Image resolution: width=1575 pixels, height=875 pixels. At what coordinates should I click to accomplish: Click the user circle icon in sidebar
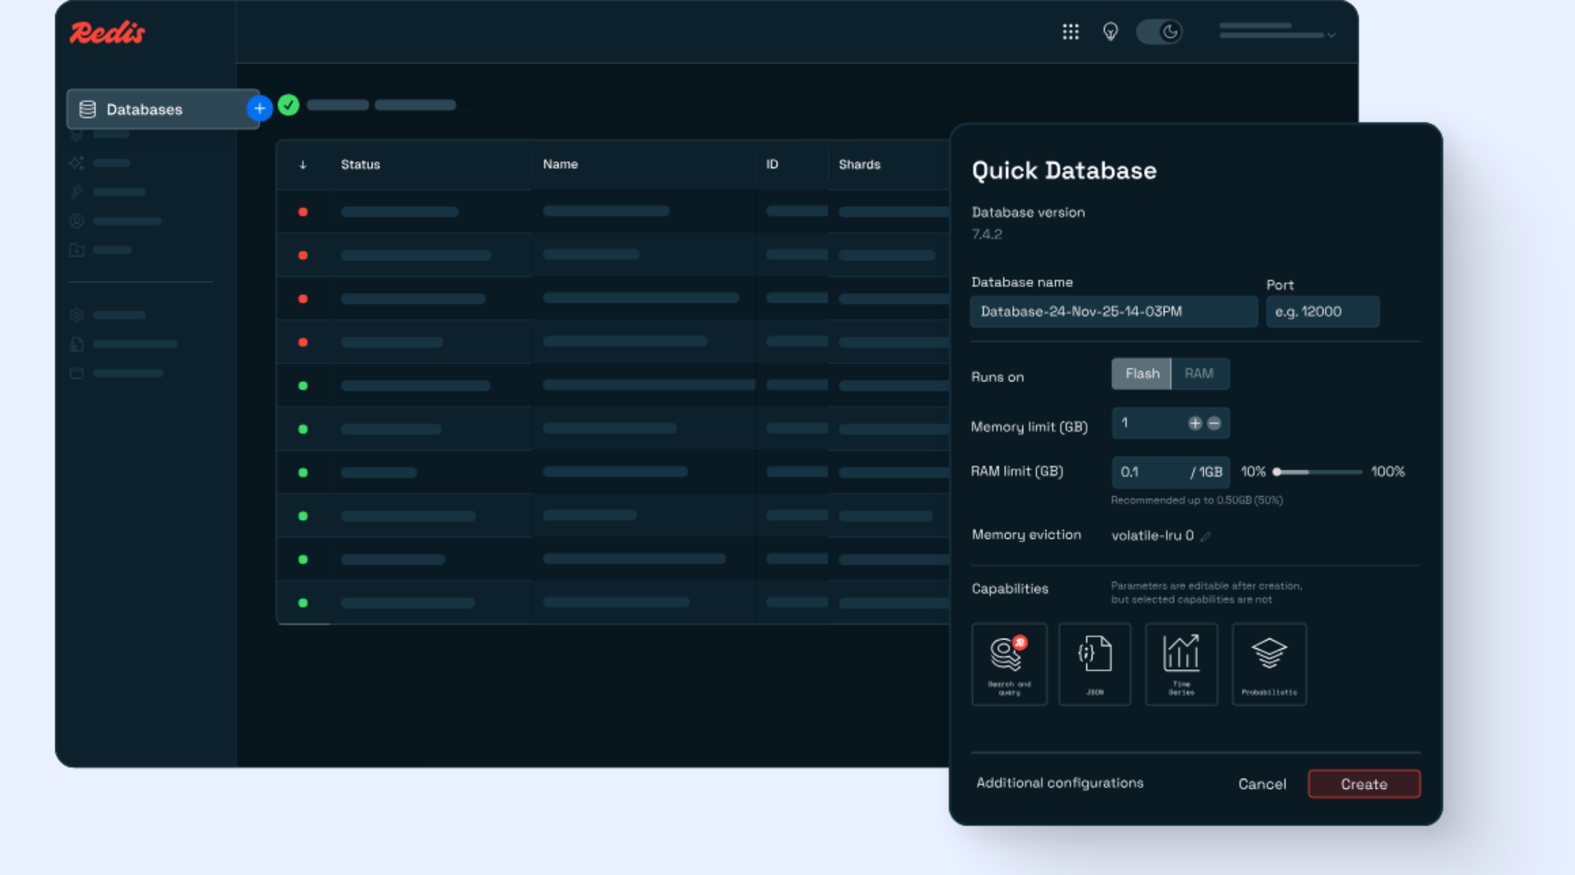77,221
